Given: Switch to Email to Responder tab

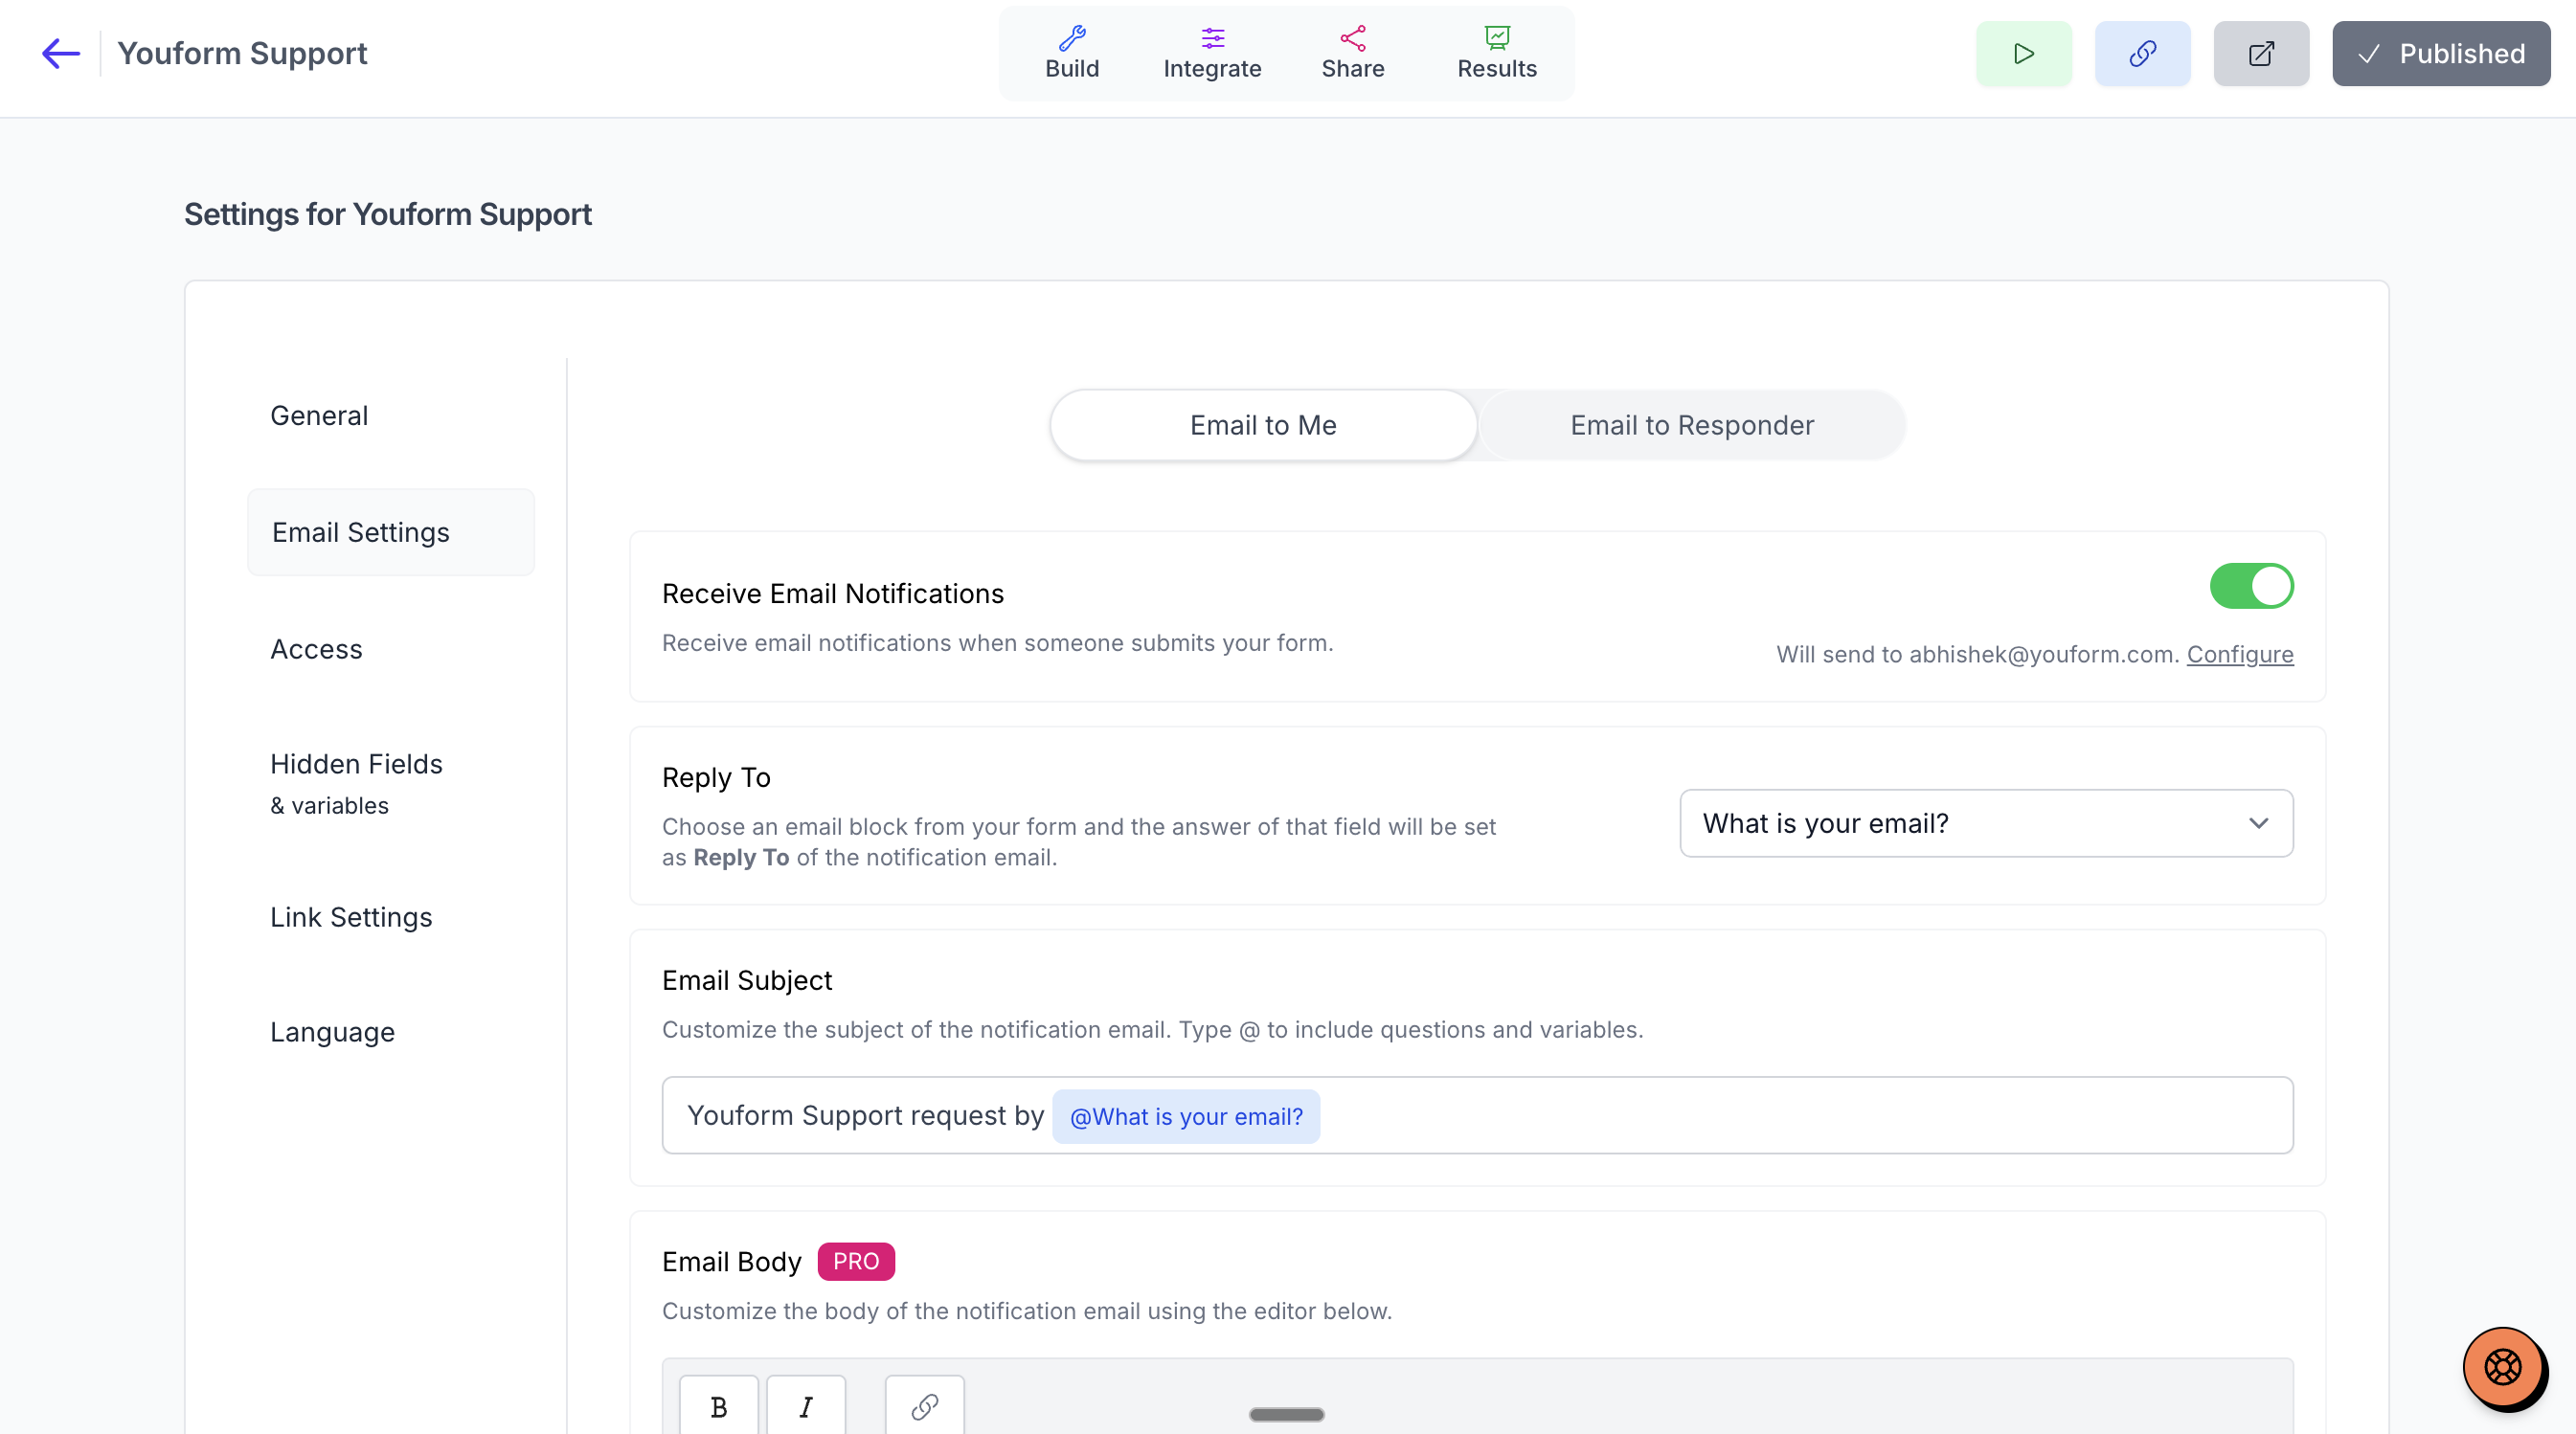Looking at the screenshot, I should (x=1691, y=425).
